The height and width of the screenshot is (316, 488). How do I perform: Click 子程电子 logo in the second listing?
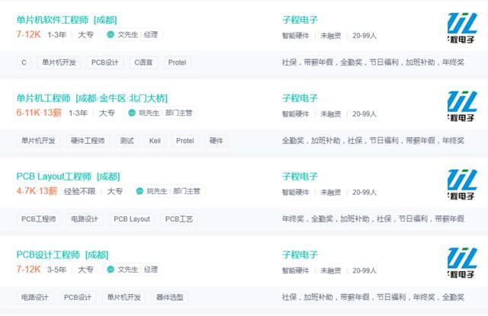click(x=463, y=105)
